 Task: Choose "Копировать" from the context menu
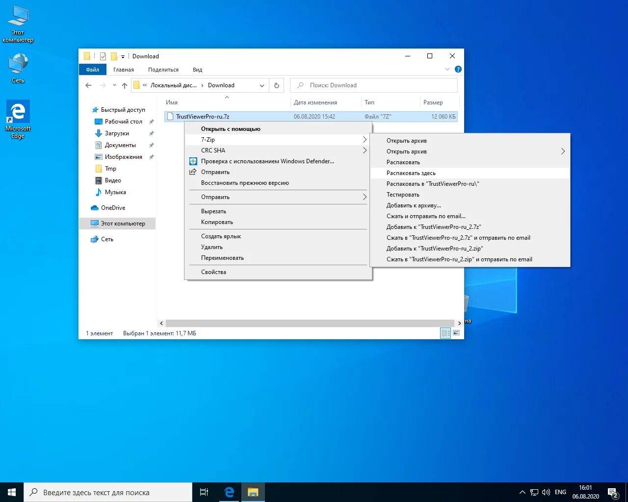[278, 222]
